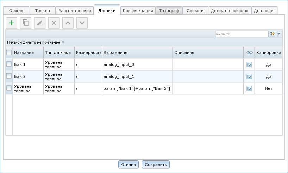Click the green plus add sensor icon
The image size is (288, 173).
pos(12,23)
